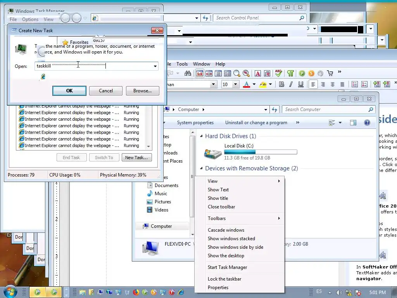The image size is (397, 298).
Task: Open the character format 'A' icon
Action: [258, 73]
